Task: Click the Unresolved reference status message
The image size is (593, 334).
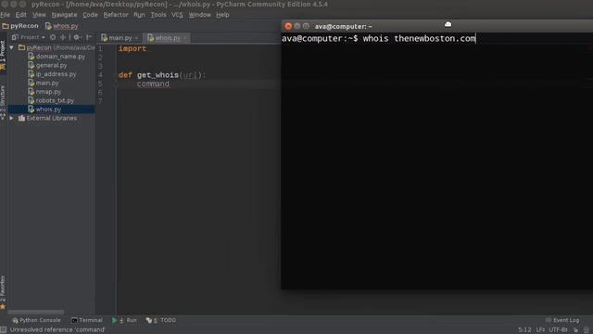Action: click(x=57, y=330)
